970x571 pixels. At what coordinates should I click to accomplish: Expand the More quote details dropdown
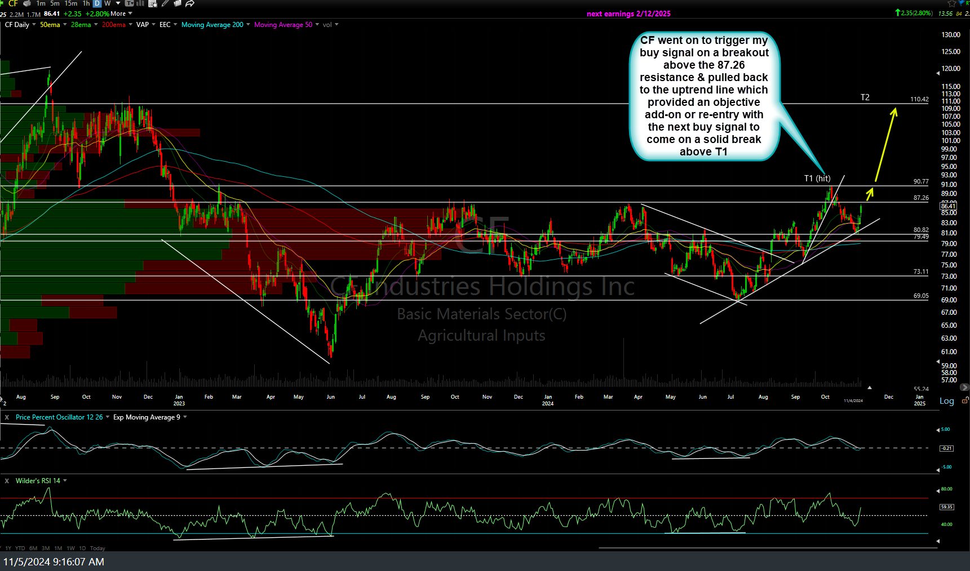(122, 14)
